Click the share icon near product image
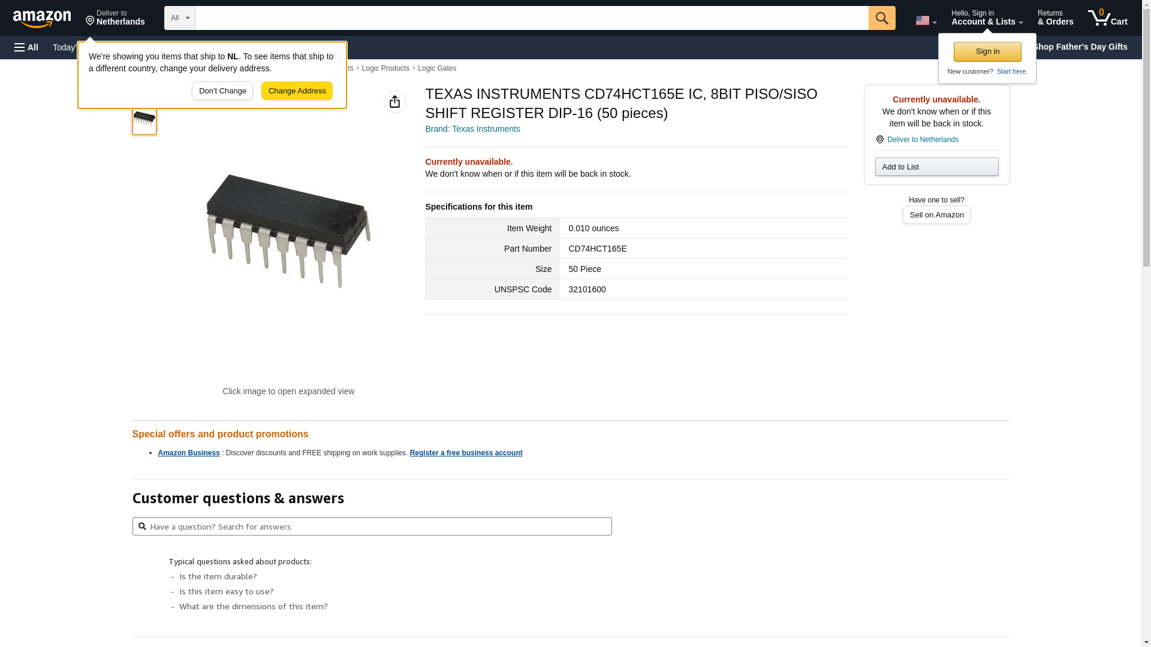The width and height of the screenshot is (1151, 647). (394, 102)
